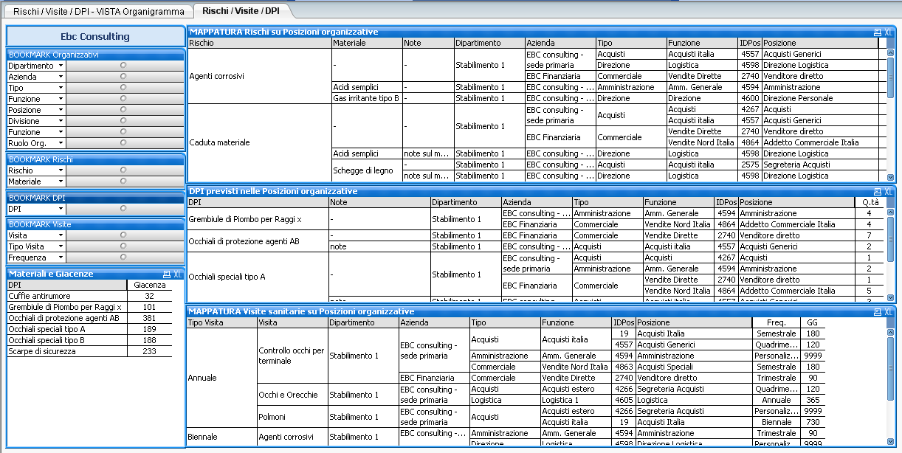This screenshot has width=902, height=453.
Task: Print the Materiali e Giacenze table
Action: [x=166, y=274]
